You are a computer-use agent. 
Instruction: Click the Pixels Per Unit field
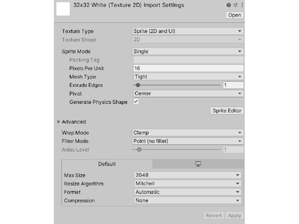coord(188,68)
